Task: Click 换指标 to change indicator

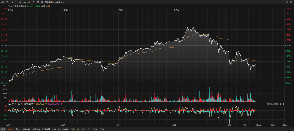Action: point(276,104)
